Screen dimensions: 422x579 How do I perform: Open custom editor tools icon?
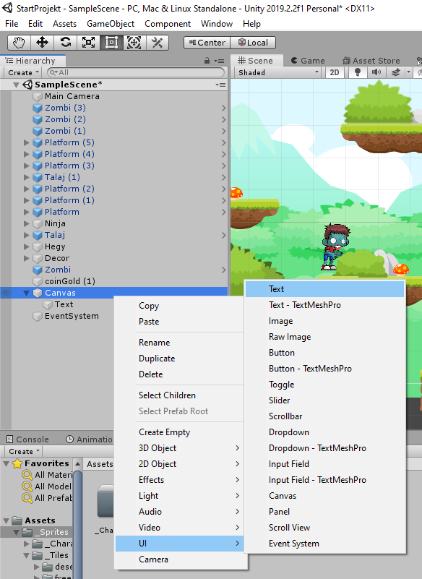tap(158, 43)
